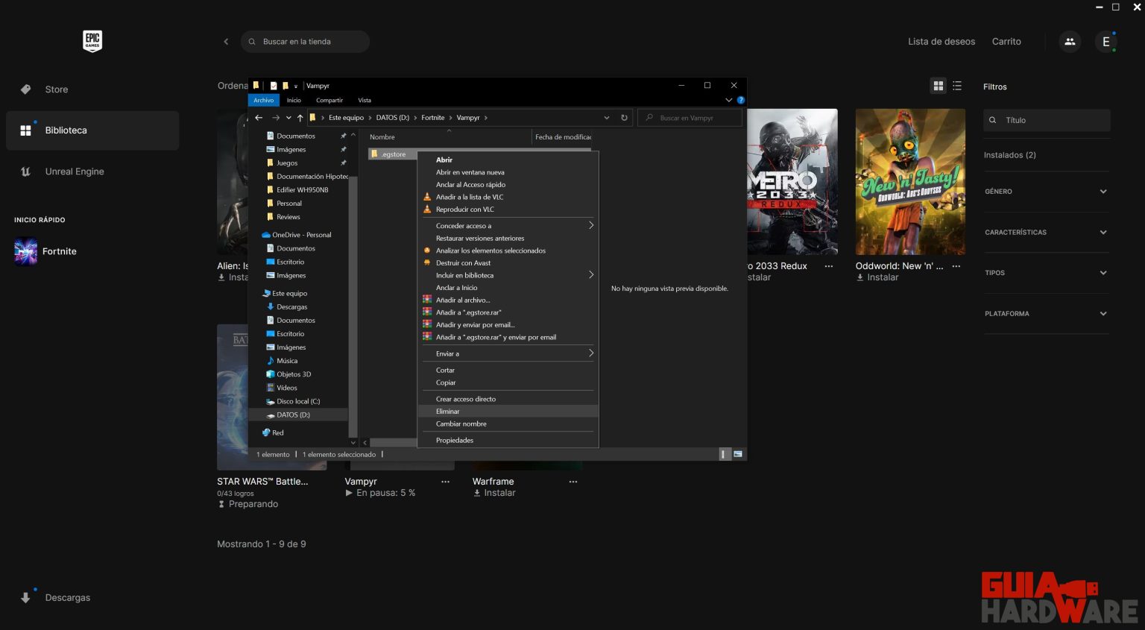Open Lista de deseos
1145x630 pixels.
point(941,42)
